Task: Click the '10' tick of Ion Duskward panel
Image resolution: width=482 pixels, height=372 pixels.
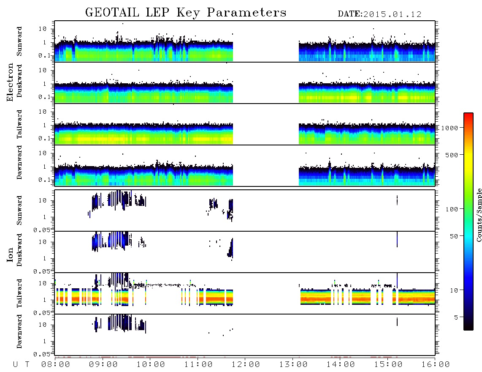Action: pyautogui.click(x=43, y=242)
